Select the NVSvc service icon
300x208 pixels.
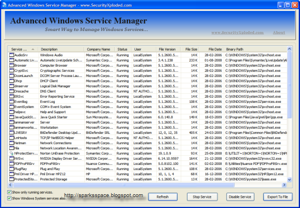tap(12, 159)
